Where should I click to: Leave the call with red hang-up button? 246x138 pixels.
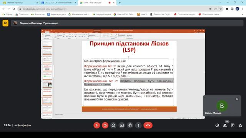pos(148,125)
